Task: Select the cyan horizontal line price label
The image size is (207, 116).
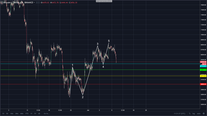Action: [203, 66]
